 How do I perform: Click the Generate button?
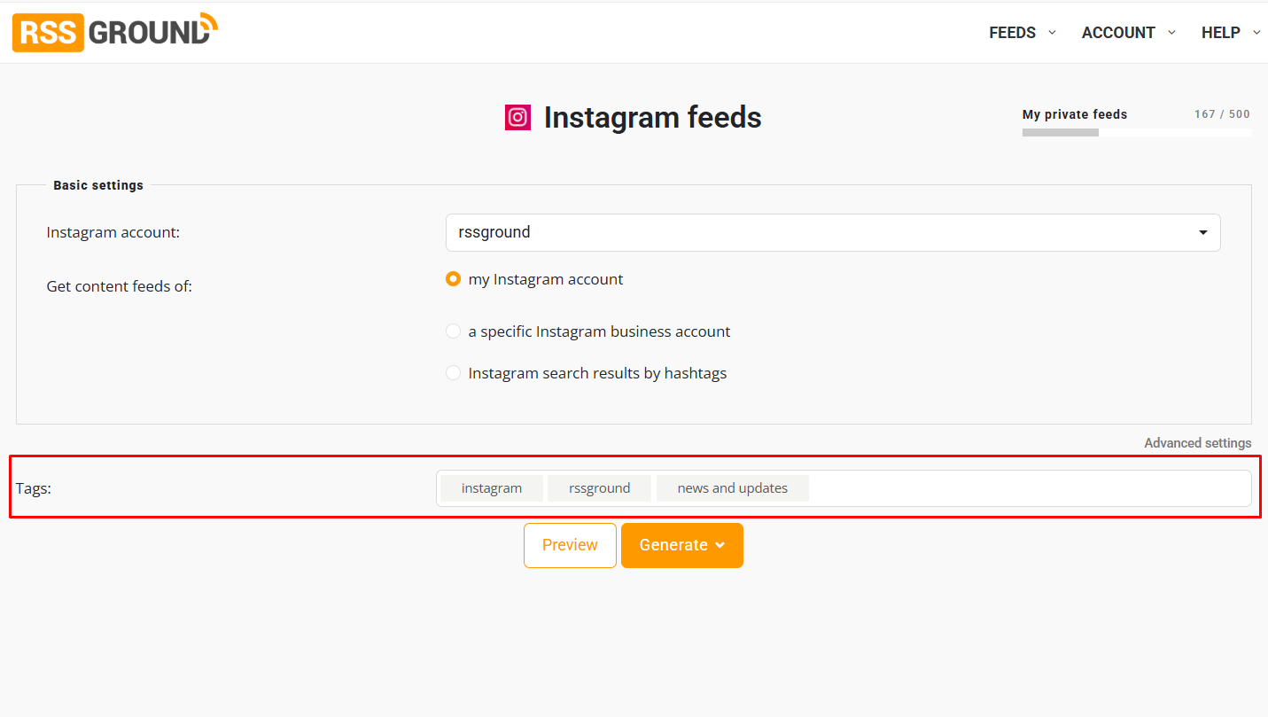tap(682, 545)
